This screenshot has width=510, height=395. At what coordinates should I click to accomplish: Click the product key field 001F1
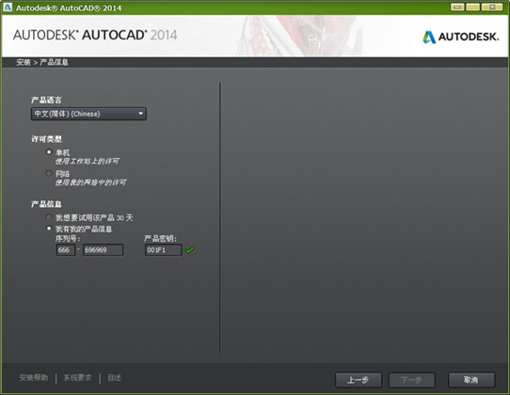click(x=164, y=249)
